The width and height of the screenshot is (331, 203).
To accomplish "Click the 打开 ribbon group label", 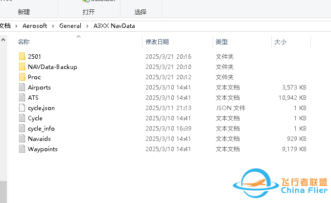I will 89,12.
